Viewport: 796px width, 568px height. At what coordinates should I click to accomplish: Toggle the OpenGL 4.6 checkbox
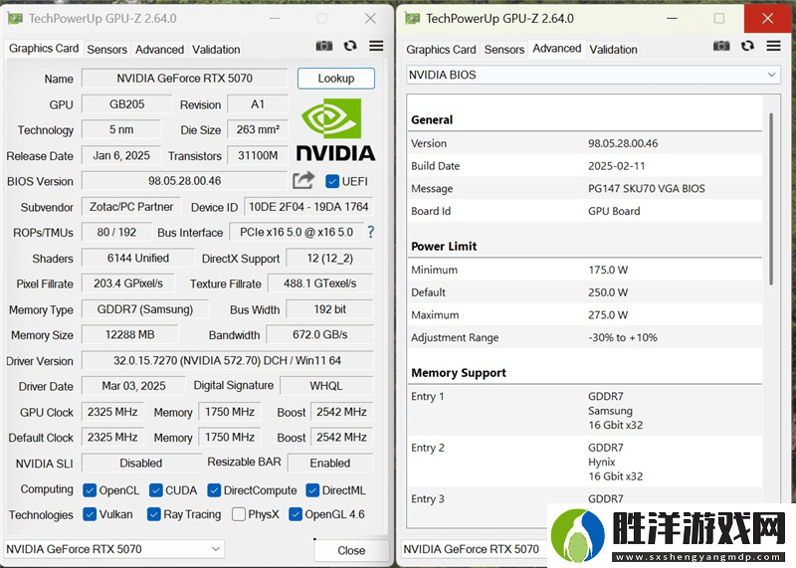[x=296, y=514]
